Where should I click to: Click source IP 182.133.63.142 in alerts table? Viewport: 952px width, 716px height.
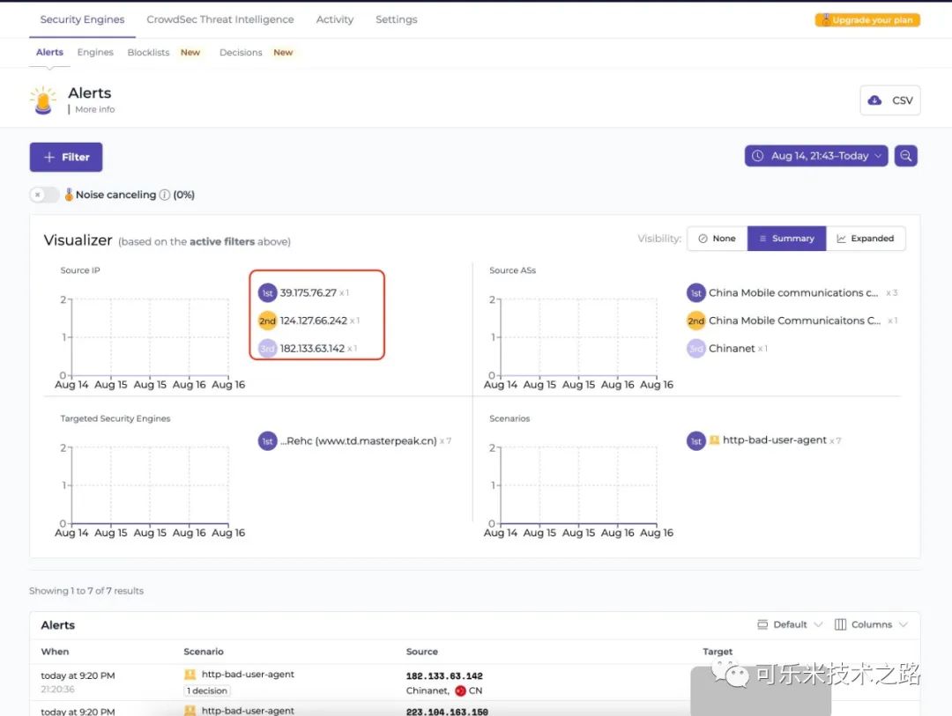[444, 675]
